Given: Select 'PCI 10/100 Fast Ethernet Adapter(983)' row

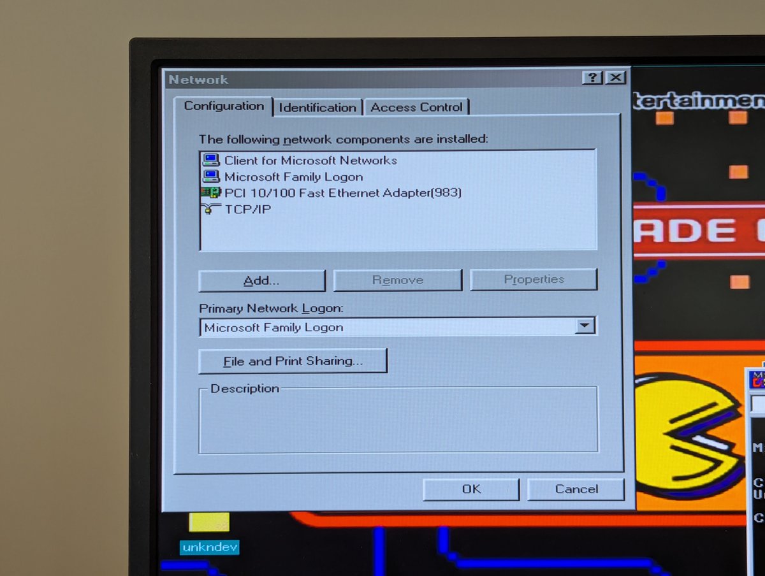Looking at the screenshot, I should coord(343,192).
